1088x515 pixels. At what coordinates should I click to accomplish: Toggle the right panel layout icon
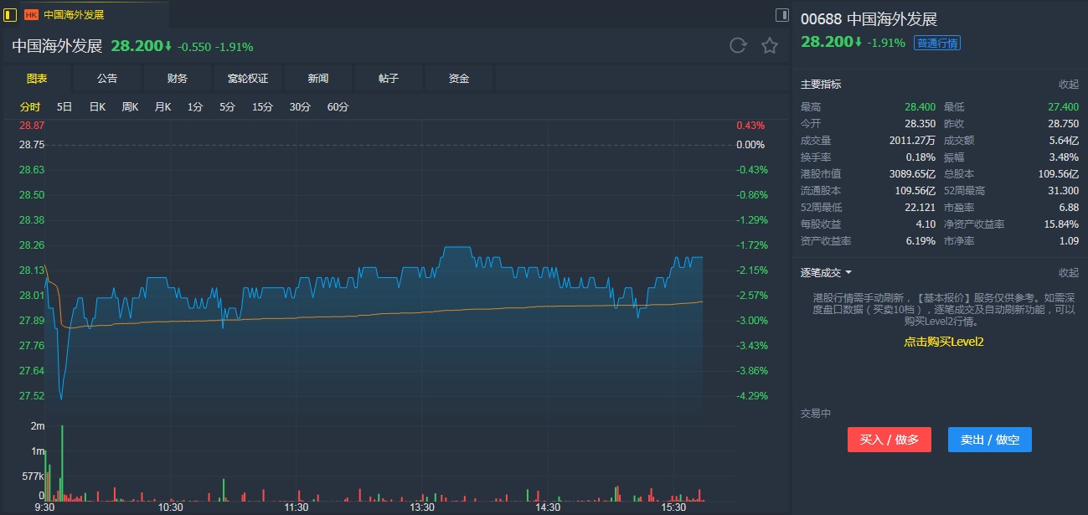782,14
